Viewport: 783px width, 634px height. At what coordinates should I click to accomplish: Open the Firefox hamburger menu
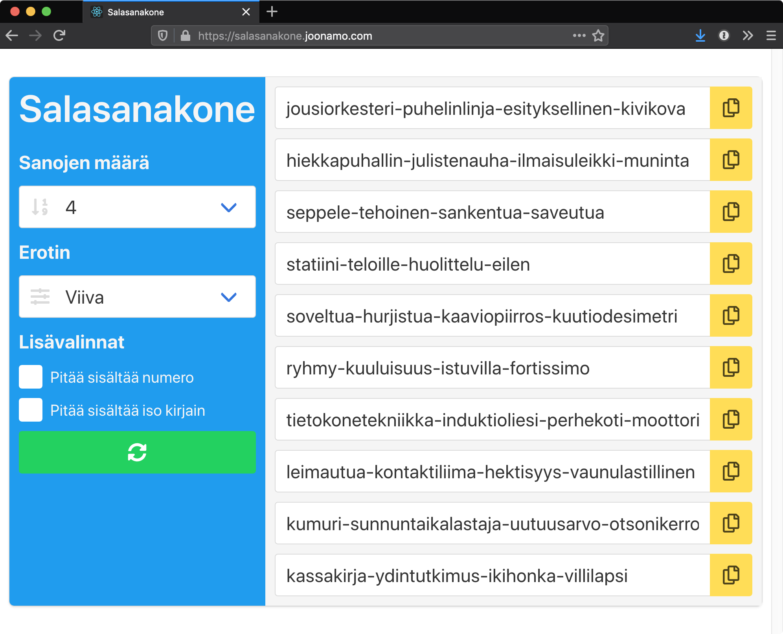tap(771, 36)
